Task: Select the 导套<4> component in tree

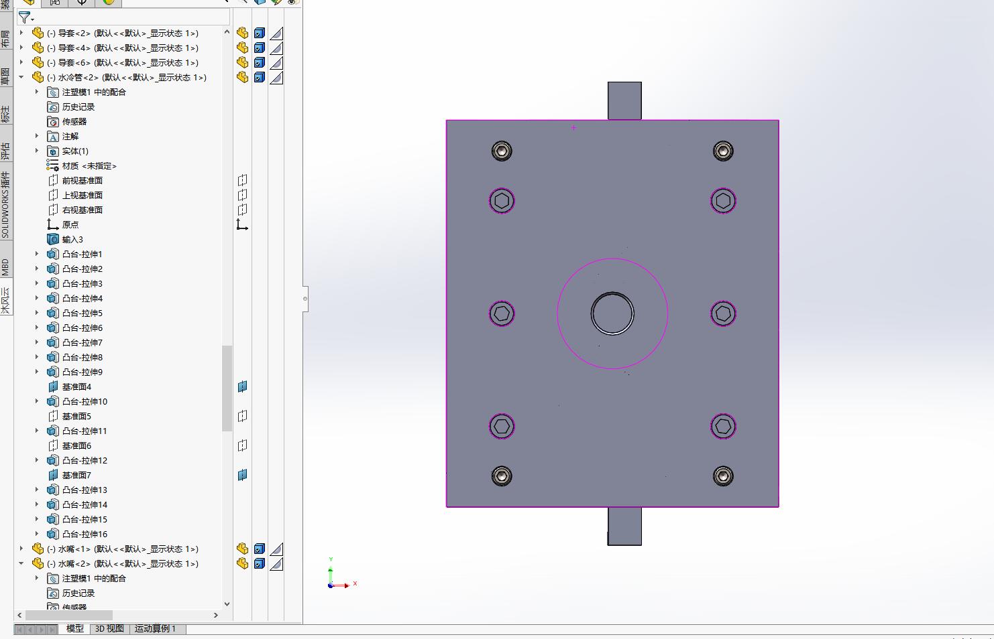Action: pos(115,48)
